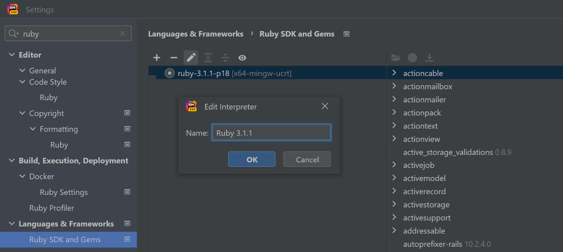This screenshot has width=563, height=252.
Task: Click the Languages & Frameworks breadcrumb
Action: (x=195, y=34)
